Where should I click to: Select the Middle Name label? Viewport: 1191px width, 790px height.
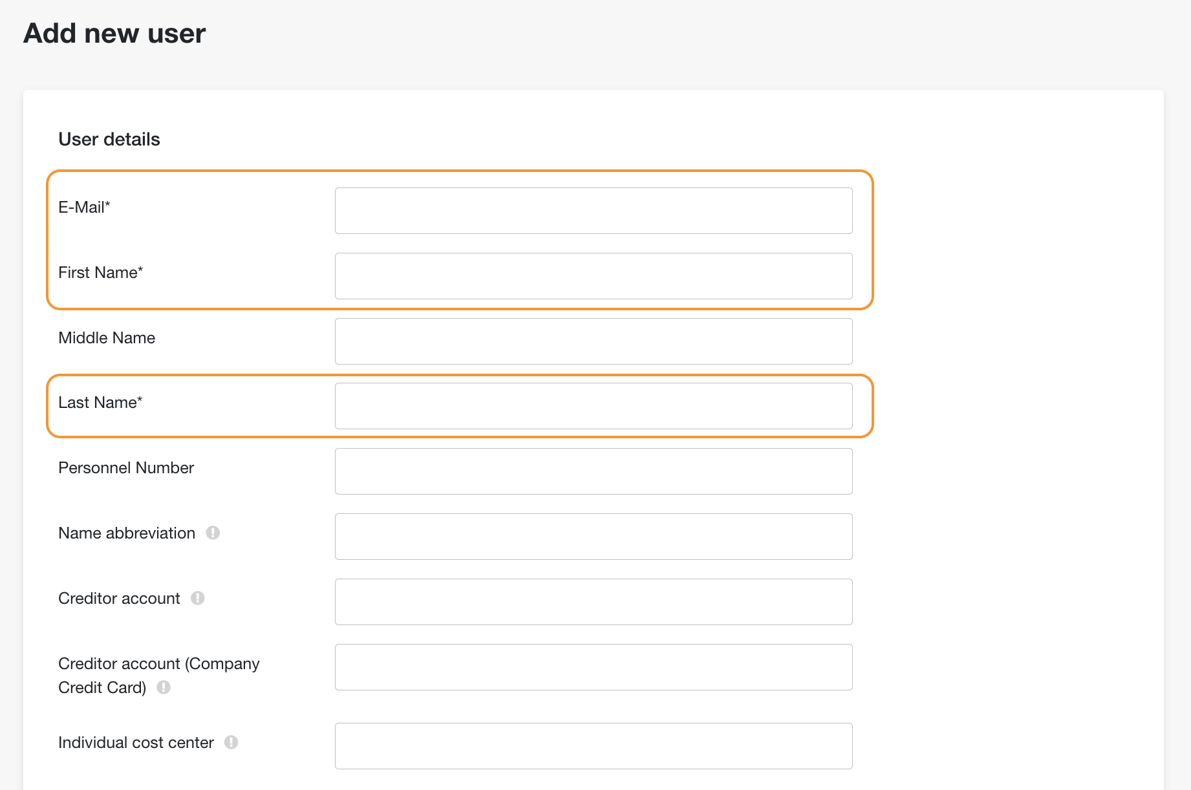107,337
